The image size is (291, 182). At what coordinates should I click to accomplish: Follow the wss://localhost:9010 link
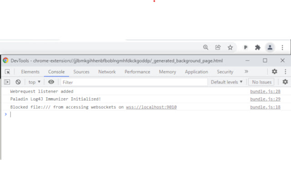(151, 107)
